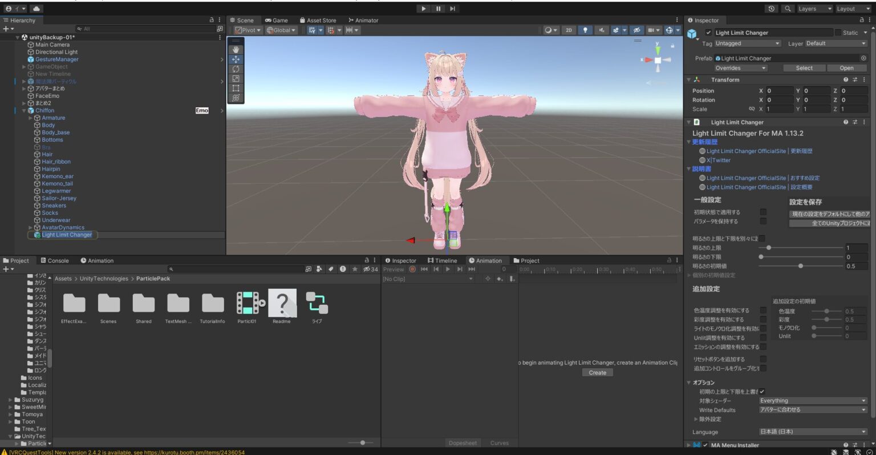The width and height of the screenshot is (876, 455).
Task: Select the Hand tool in the Scene toolbar
Action: coord(236,49)
